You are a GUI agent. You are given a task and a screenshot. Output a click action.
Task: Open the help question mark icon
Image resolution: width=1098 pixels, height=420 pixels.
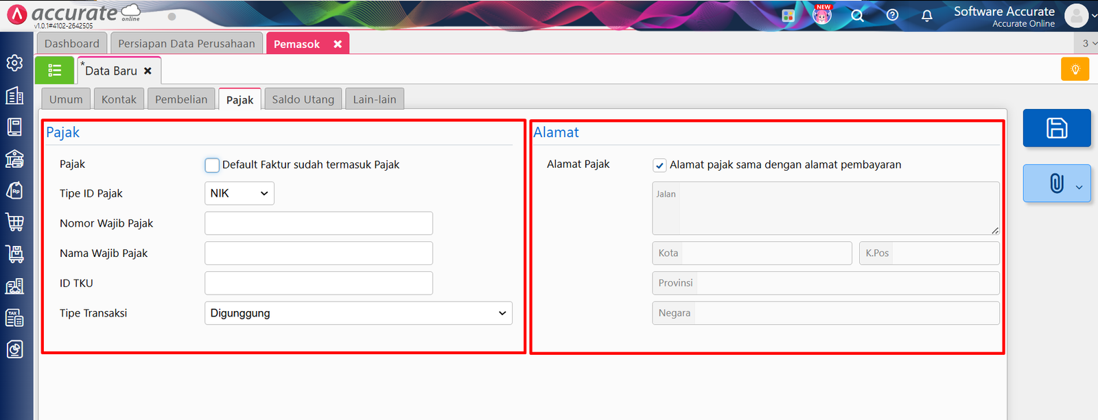(892, 15)
